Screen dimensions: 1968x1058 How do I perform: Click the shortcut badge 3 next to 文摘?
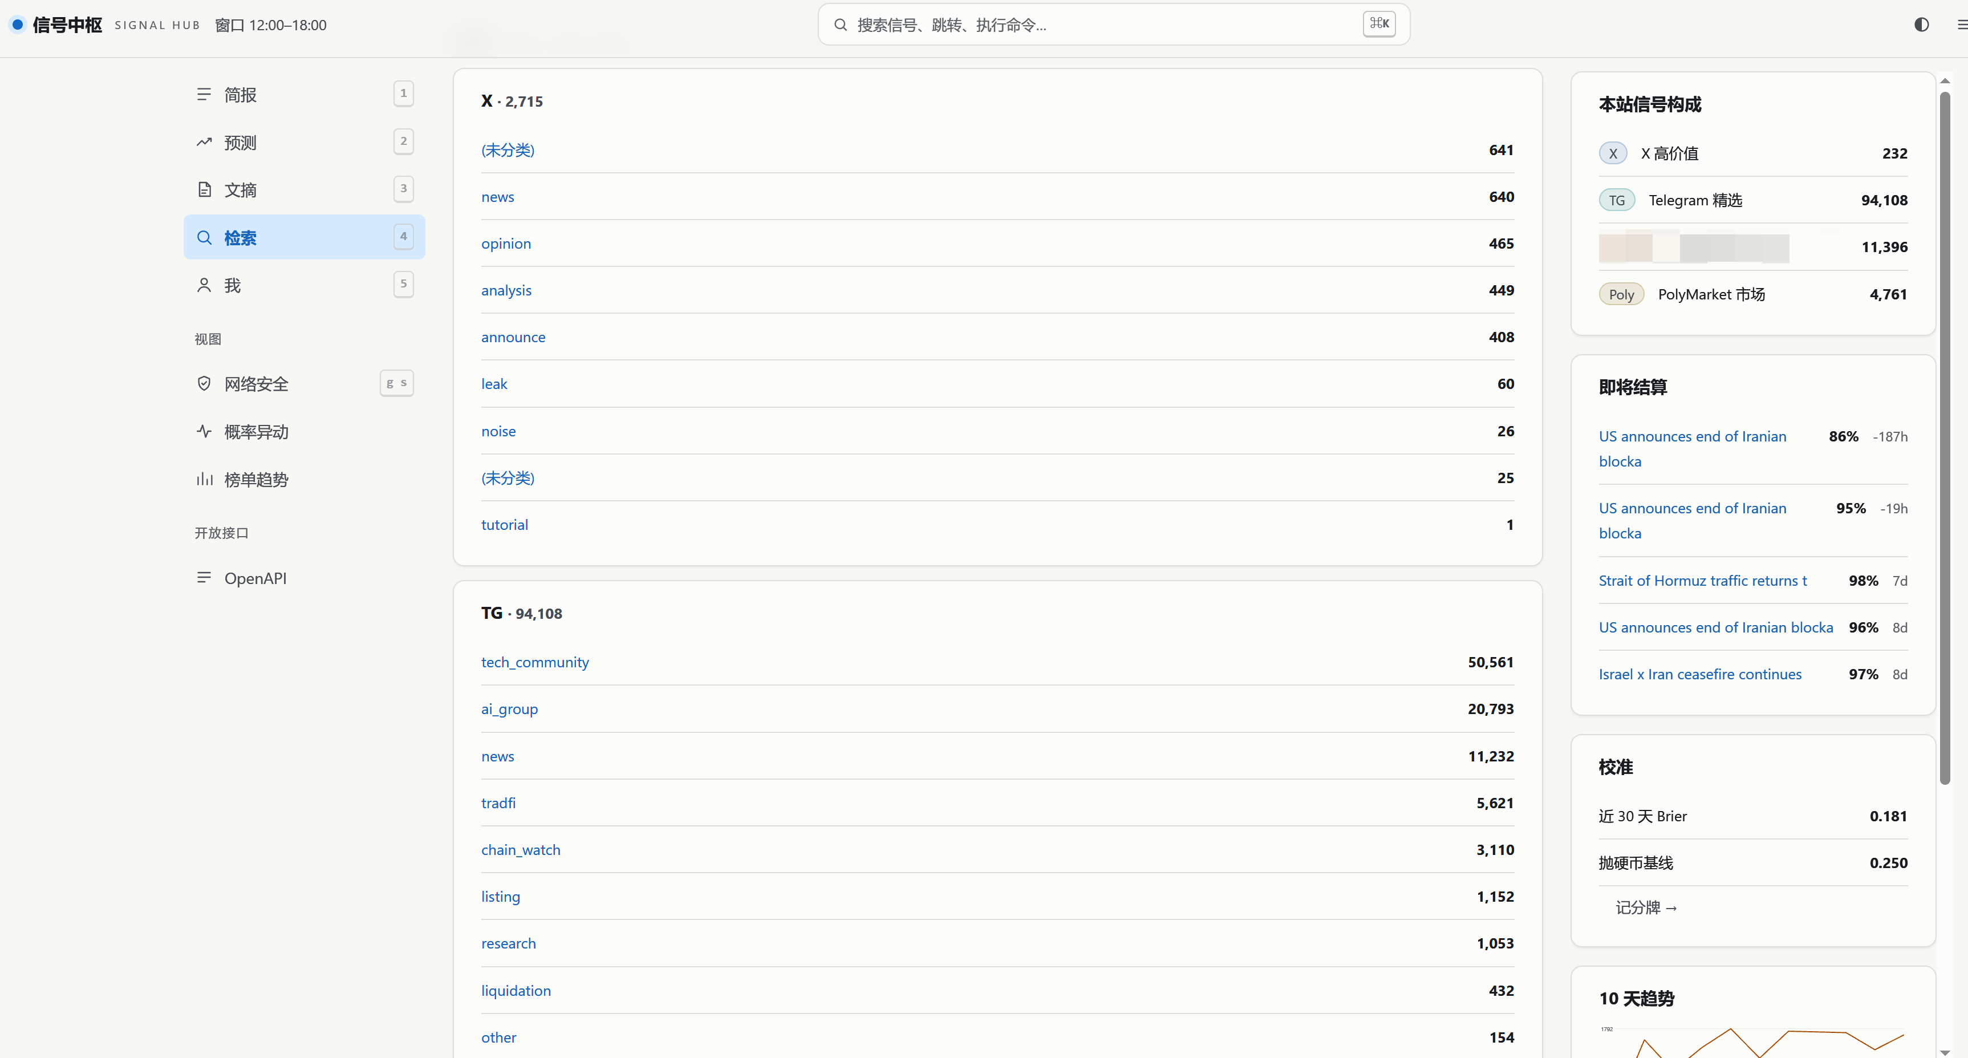[403, 189]
